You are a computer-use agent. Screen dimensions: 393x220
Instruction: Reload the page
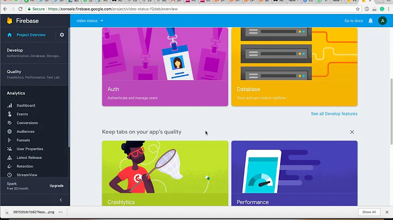point(21,9)
